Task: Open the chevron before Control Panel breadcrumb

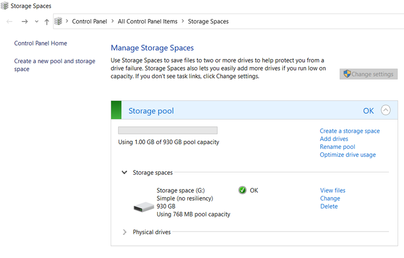Action: tap(67, 21)
